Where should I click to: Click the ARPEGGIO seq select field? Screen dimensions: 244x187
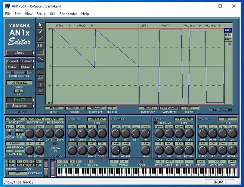15,119
